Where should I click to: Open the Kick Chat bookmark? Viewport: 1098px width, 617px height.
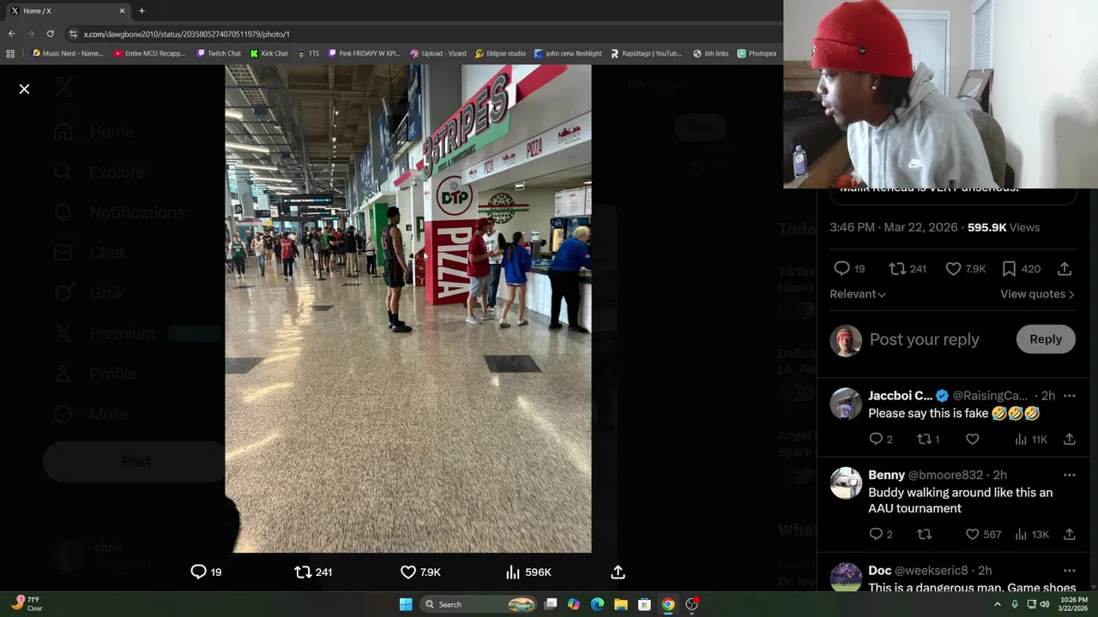[269, 53]
